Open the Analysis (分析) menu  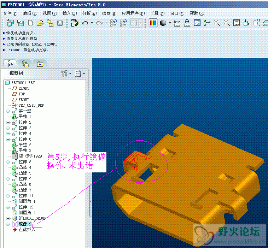pyautogui.click(x=89, y=13)
